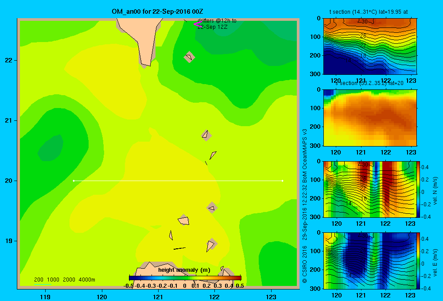443x301 pixels.
Task: Click longitude label '121' on map axis
Action: click(x=158, y=297)
